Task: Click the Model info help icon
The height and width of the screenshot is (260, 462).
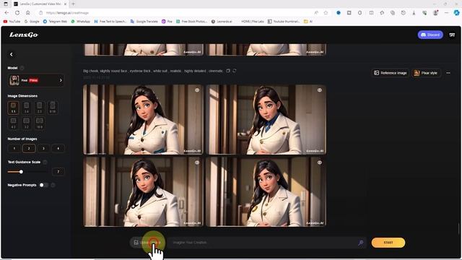Action: click(x=22, y=68)
